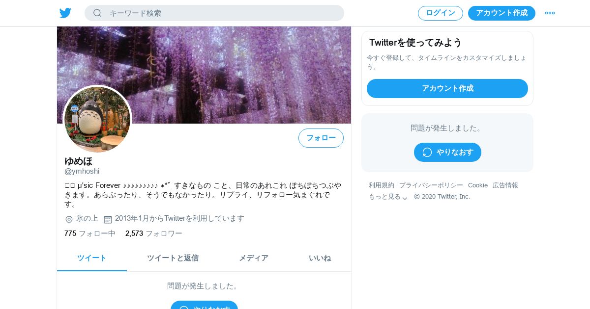Image resolution: width=590 pixels, height=309 pixels.
Task: Select the ツイート tab
Action: pos(92,258)
